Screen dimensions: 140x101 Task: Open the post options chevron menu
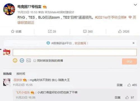[135, 5]
